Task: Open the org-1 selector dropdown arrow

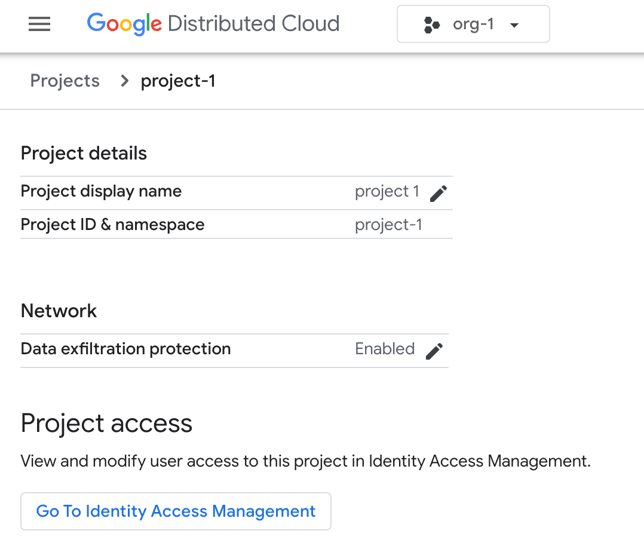Action: [514, 24]
